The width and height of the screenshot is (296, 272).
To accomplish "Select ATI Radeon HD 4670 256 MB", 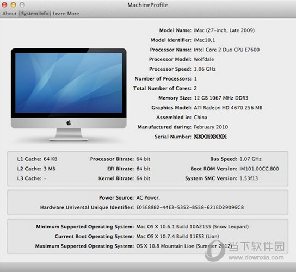I will click(228, 108).
